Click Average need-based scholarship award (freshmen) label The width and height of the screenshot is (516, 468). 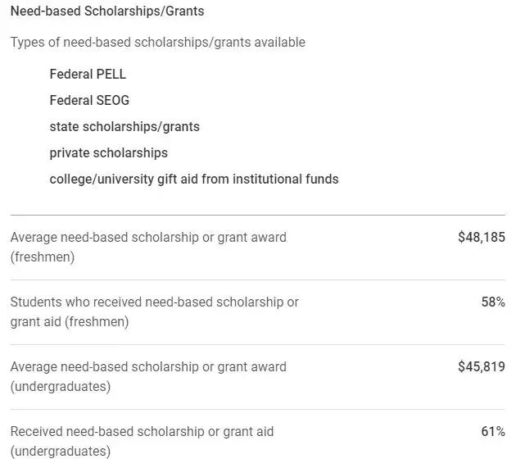tap(148, 247)
